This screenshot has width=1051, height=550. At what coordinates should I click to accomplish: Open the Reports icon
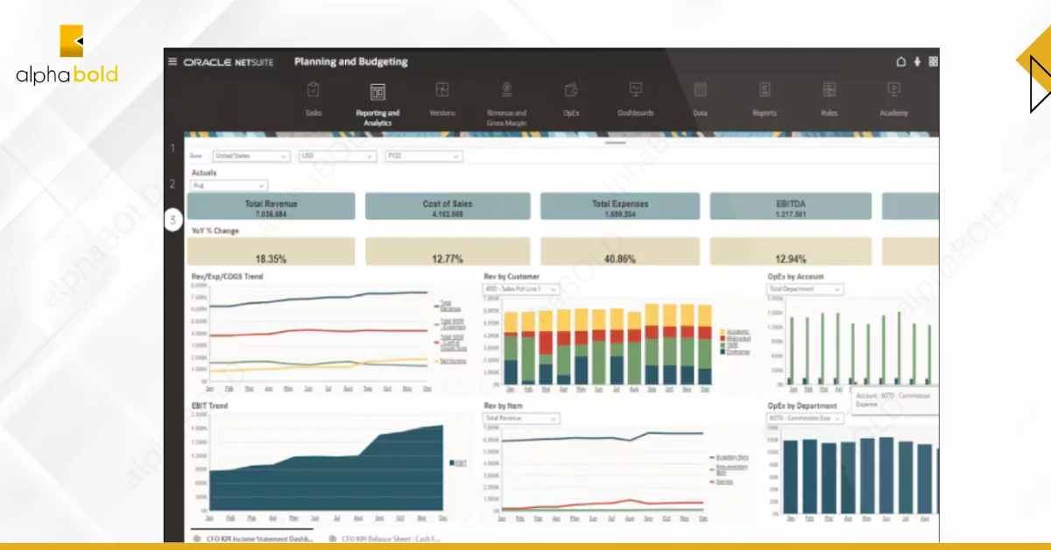pyautogui.click(x=765, y=90)
